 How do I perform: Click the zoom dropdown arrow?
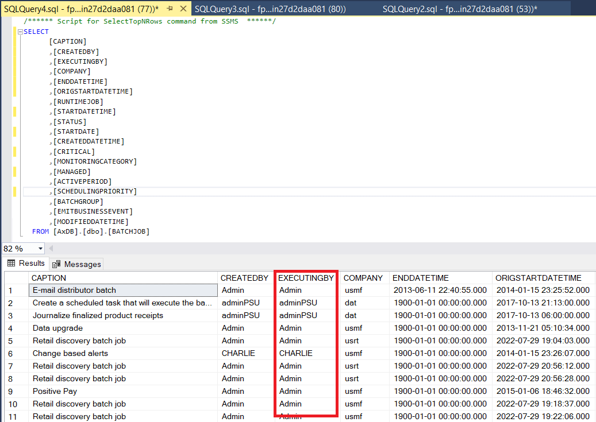[x=40, y=248]
